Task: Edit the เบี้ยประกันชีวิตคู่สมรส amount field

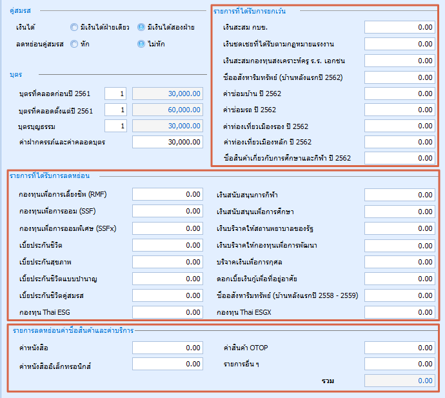Action: [x=167, y=295]
